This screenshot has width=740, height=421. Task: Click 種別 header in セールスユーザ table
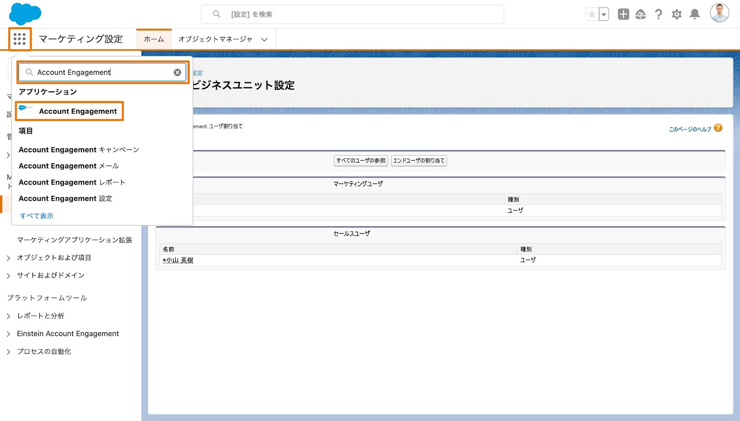pyautogui.click(x=526, y=249)
